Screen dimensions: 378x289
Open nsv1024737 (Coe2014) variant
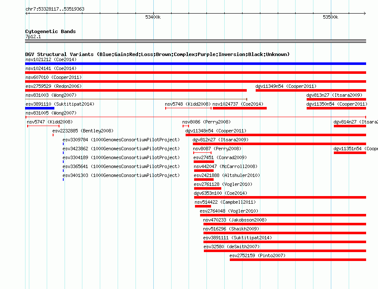pyautogui.click(x=238, y=104)
